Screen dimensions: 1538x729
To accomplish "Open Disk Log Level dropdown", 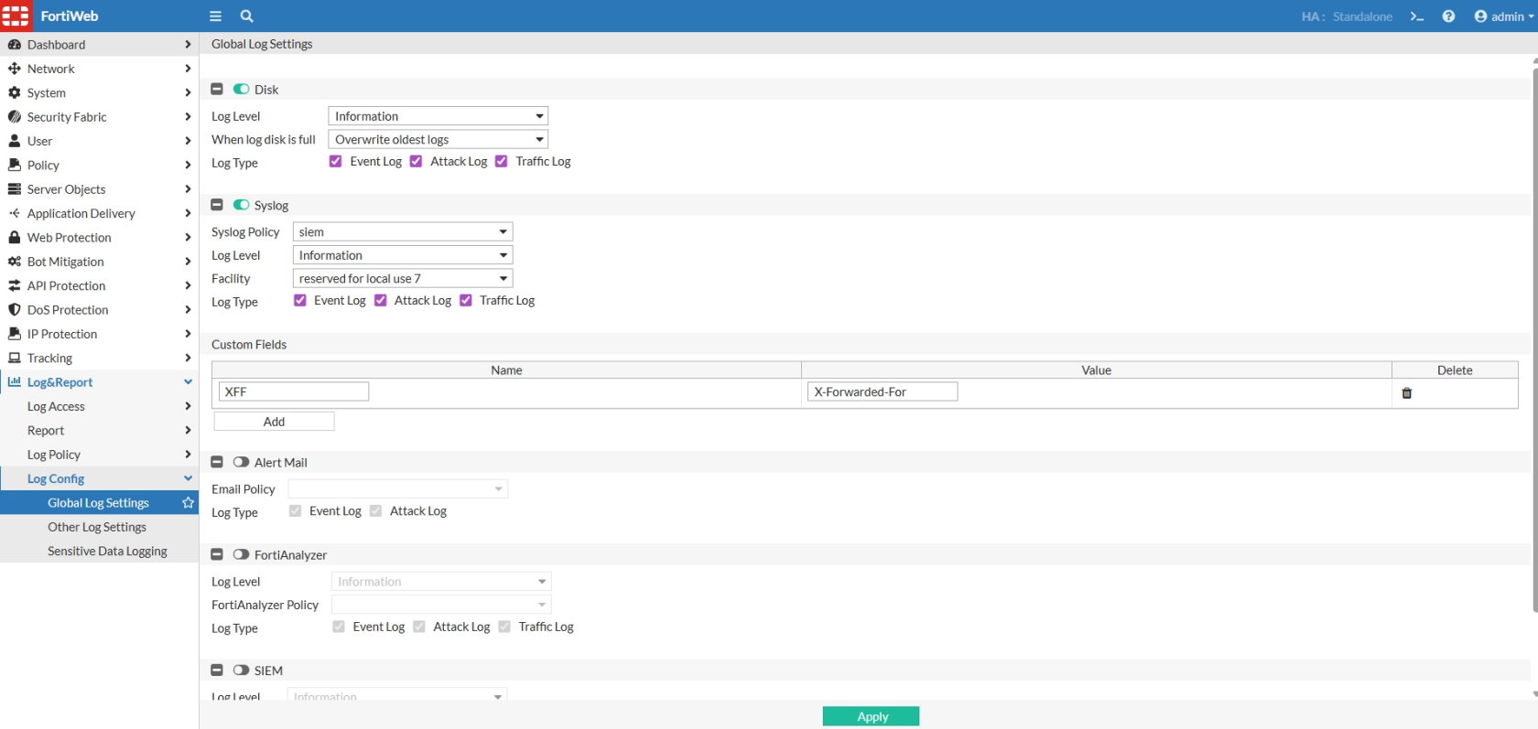I will [439, 116].
